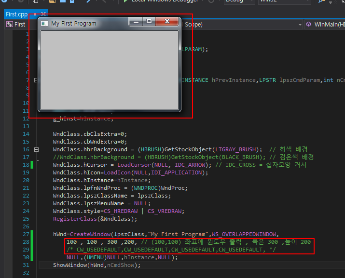The image size is (345, 278).
Task: Click the My First Program title text
Action: coord(74,24)
